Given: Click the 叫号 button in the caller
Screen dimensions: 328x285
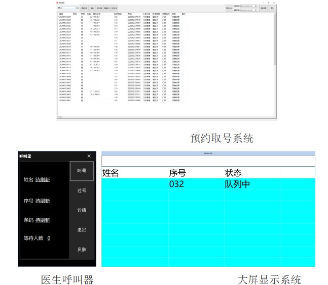Looking at the screenshot, I should 82,171.
